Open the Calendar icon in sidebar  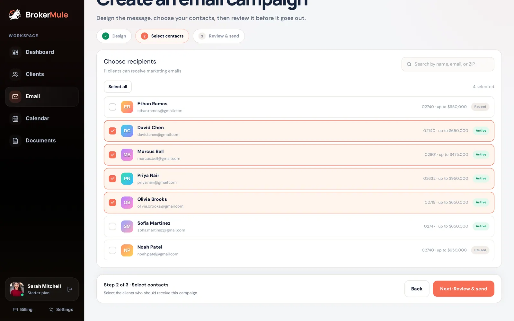click(15, 119)
